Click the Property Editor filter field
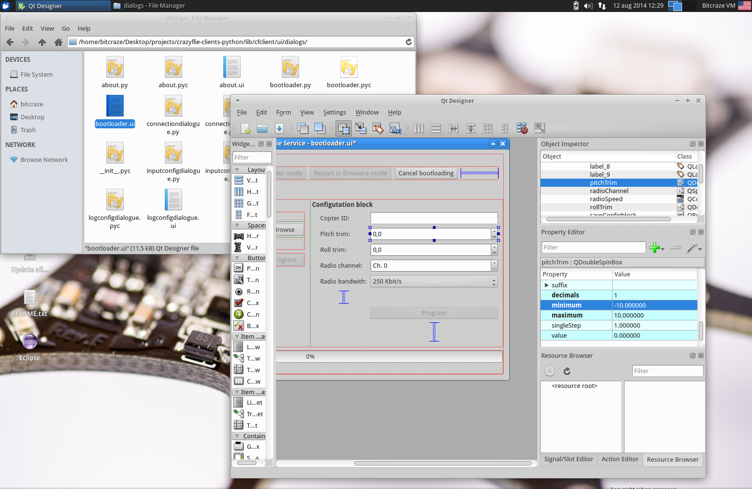The image size is (752, 489). pos(593,248)
